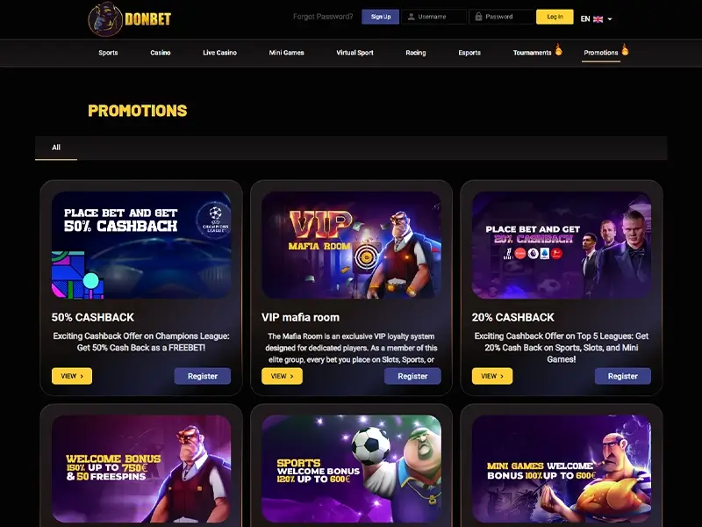Go to the Live Casino section
702x527 pixels.
pos(219,53)
